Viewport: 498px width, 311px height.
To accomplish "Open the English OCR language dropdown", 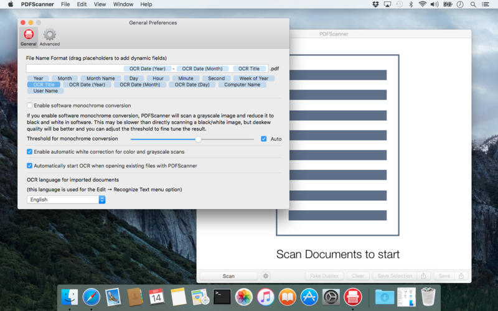I will pos(66,200).
